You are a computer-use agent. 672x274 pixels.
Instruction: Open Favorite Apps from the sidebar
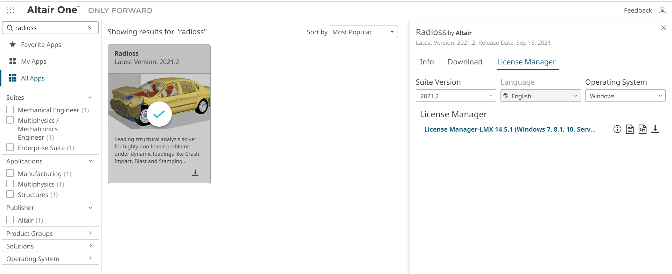(x=41, y=45)
